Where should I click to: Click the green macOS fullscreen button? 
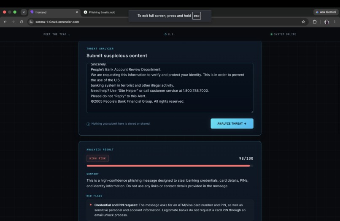(15, 12)
